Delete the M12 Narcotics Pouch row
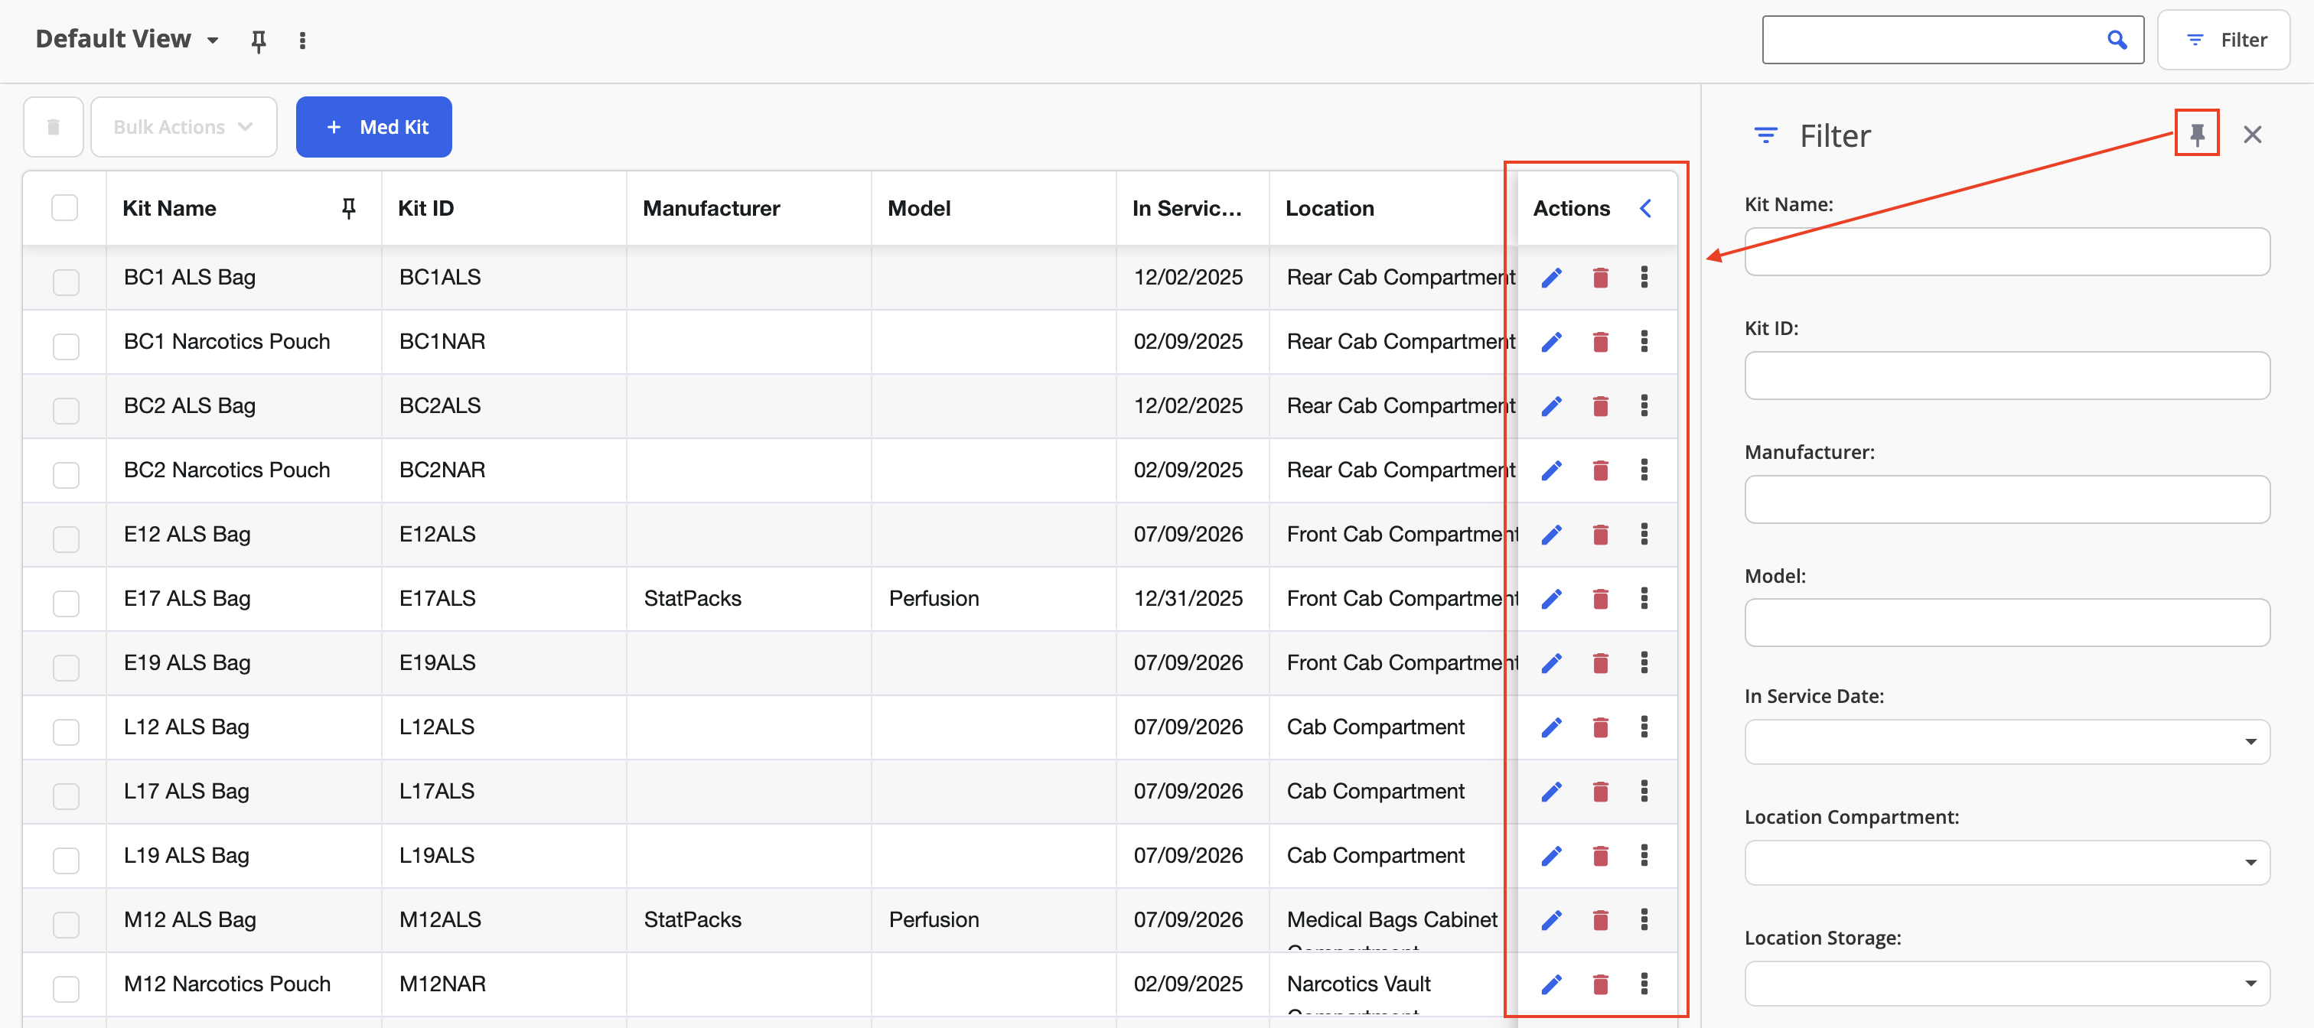This screenshot has height=1028, width=2314. (x=1600, y=985)
